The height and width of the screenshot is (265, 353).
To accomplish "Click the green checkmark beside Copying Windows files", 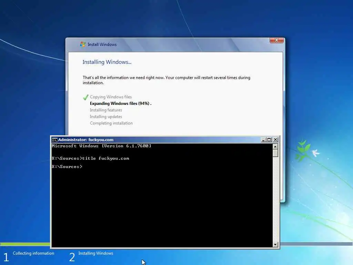I will point(85,97).
